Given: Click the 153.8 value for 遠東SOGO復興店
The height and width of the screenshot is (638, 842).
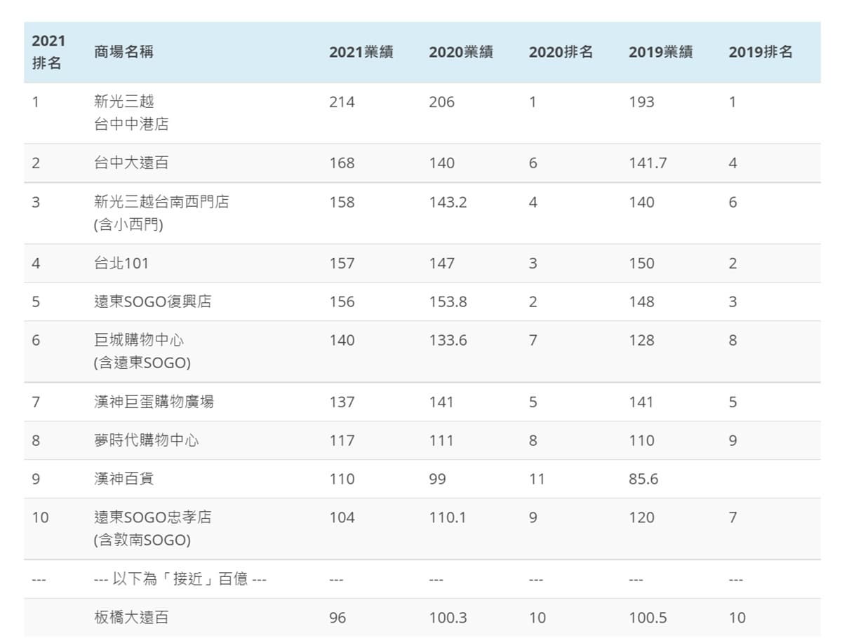Looking at the screenshot, I should [x=448, y=301].
